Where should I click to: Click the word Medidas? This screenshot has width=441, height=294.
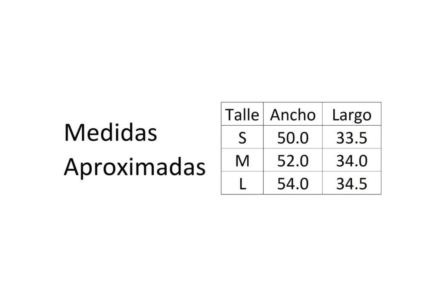111,133
